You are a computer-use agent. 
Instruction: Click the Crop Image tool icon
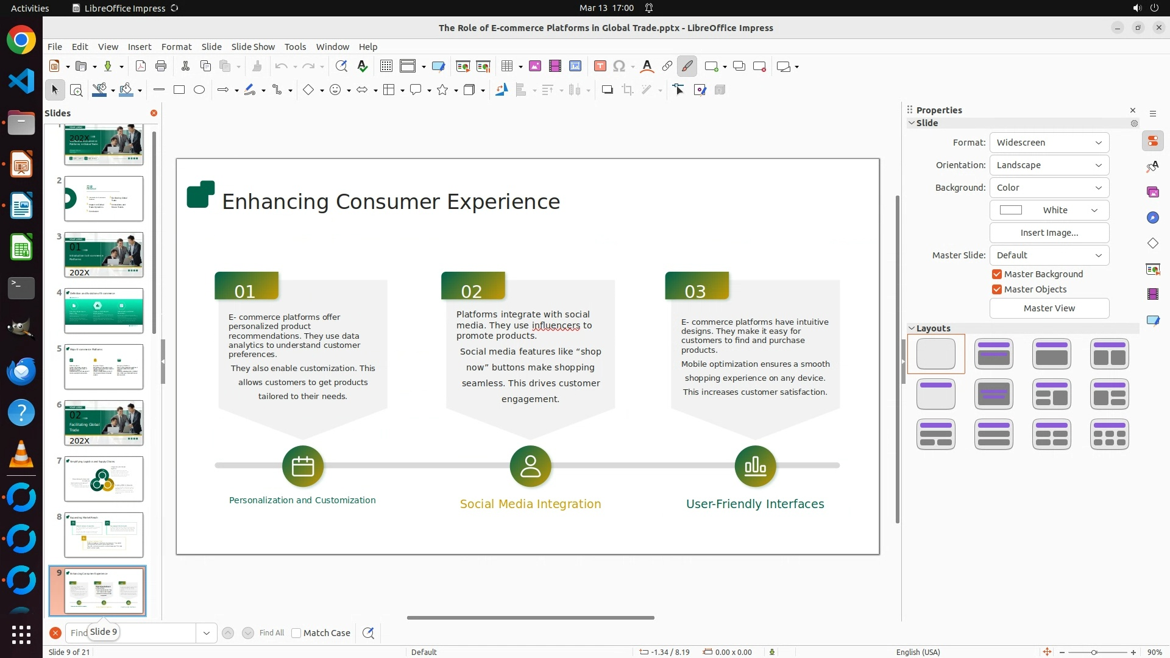click(x=628, y=90)
